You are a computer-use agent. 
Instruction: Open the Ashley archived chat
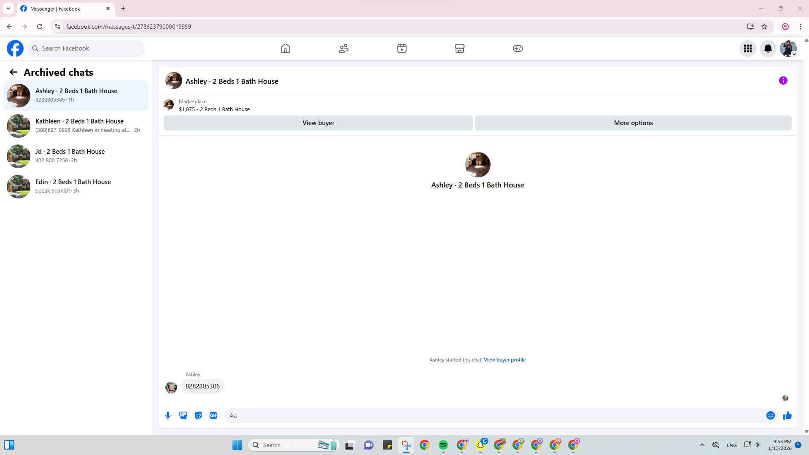pos(76,96)
